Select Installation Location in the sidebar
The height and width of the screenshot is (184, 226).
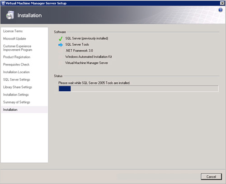16,72
